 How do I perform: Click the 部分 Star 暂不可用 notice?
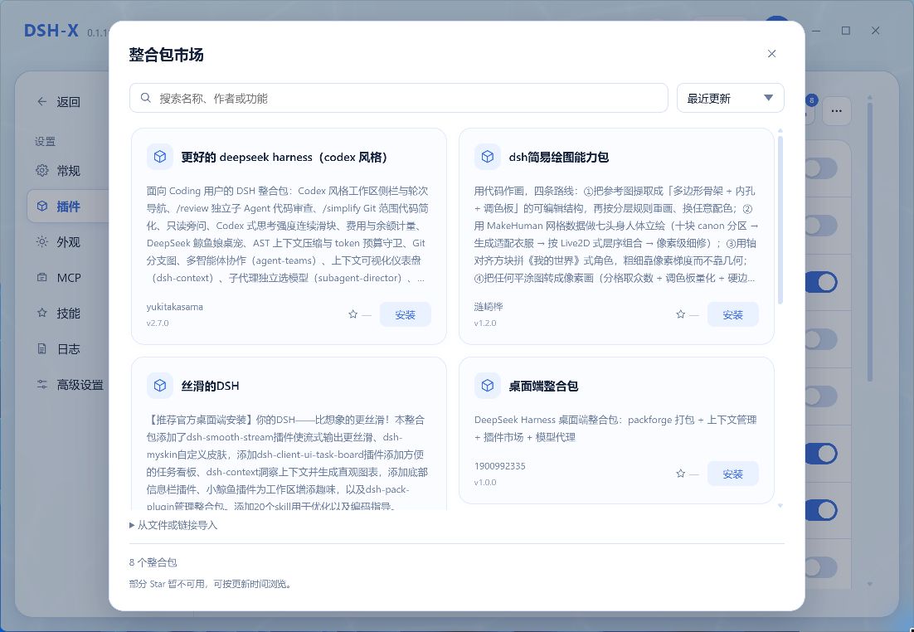(210, 584)
